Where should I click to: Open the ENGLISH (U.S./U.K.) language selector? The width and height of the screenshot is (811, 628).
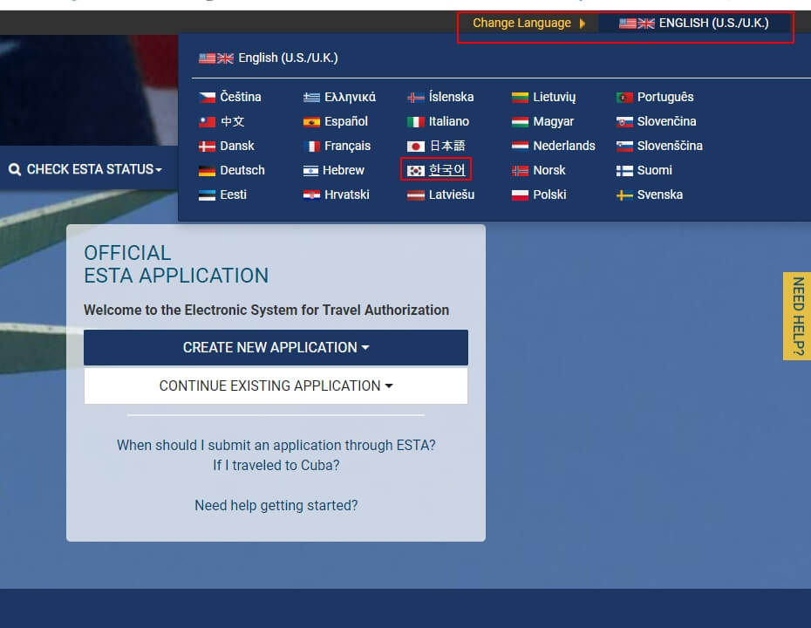click(693, 24)
